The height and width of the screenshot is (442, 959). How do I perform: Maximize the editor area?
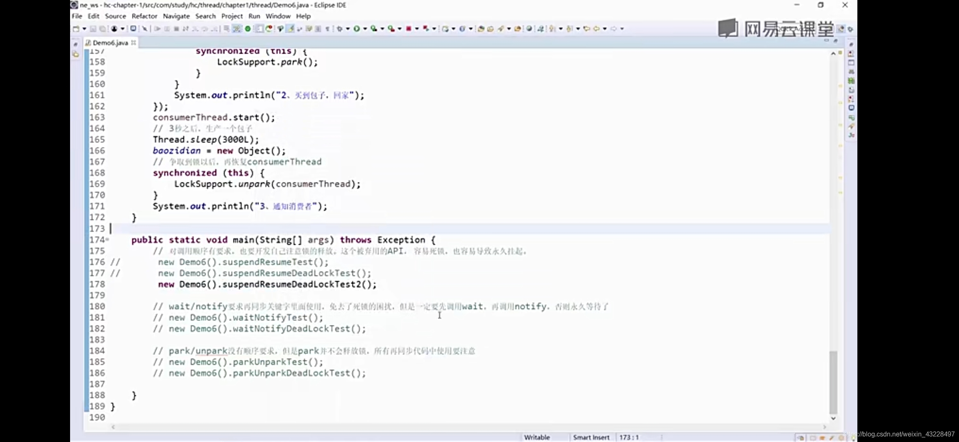point(835,41)
